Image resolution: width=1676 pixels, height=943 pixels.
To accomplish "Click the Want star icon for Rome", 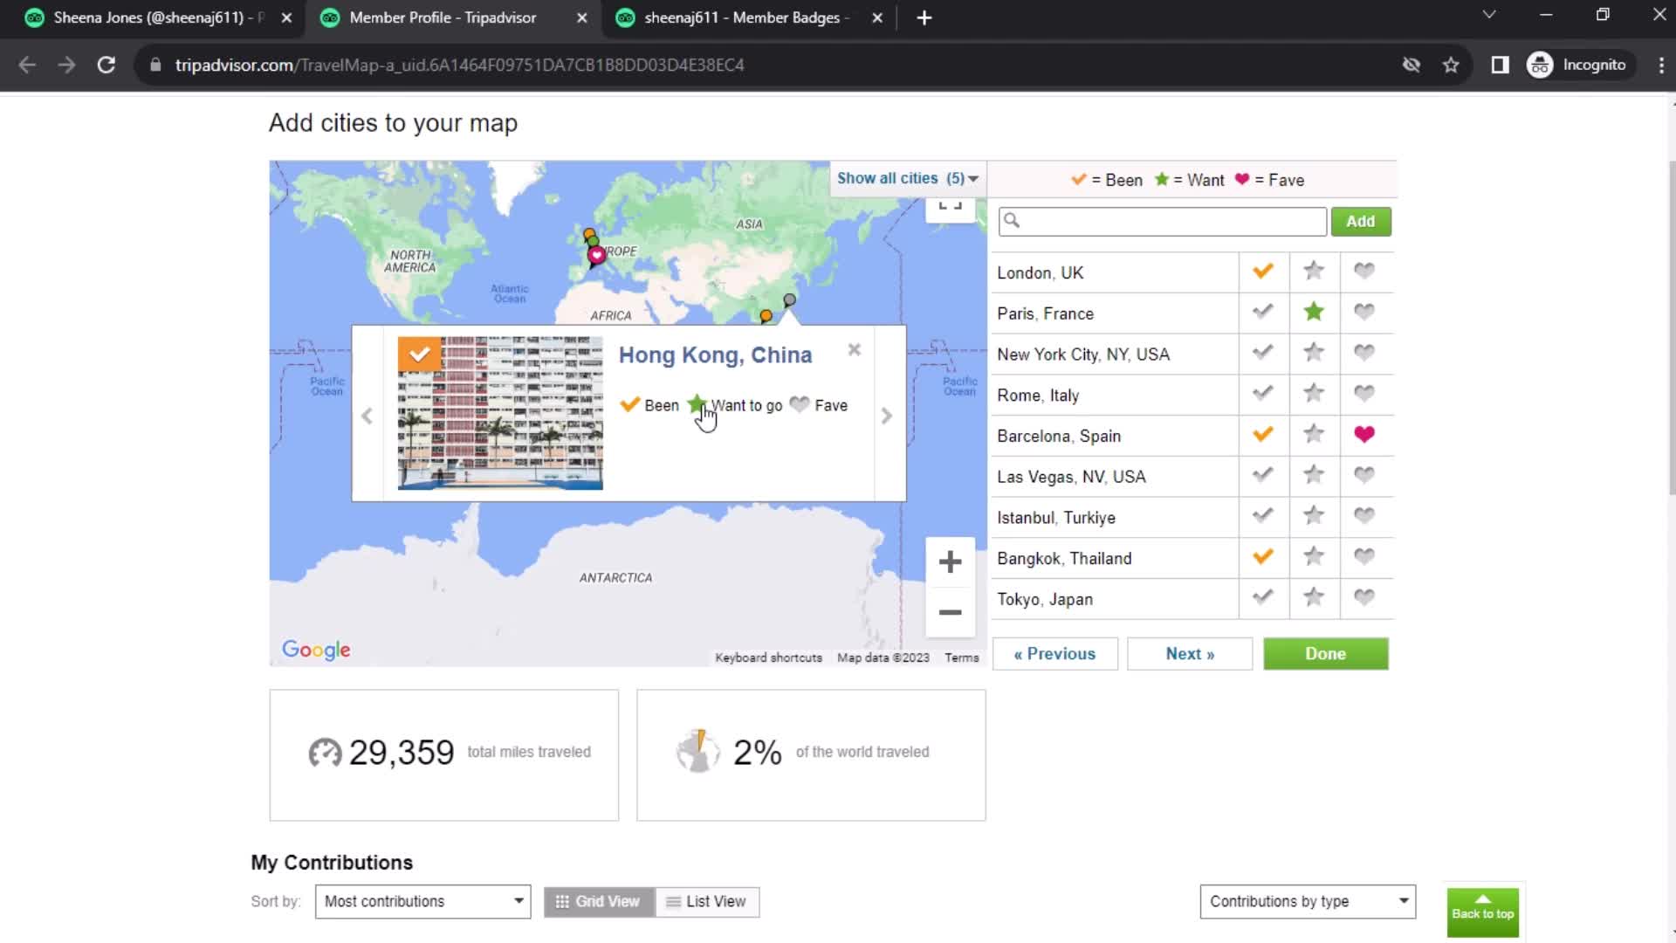I will 1314,394.
